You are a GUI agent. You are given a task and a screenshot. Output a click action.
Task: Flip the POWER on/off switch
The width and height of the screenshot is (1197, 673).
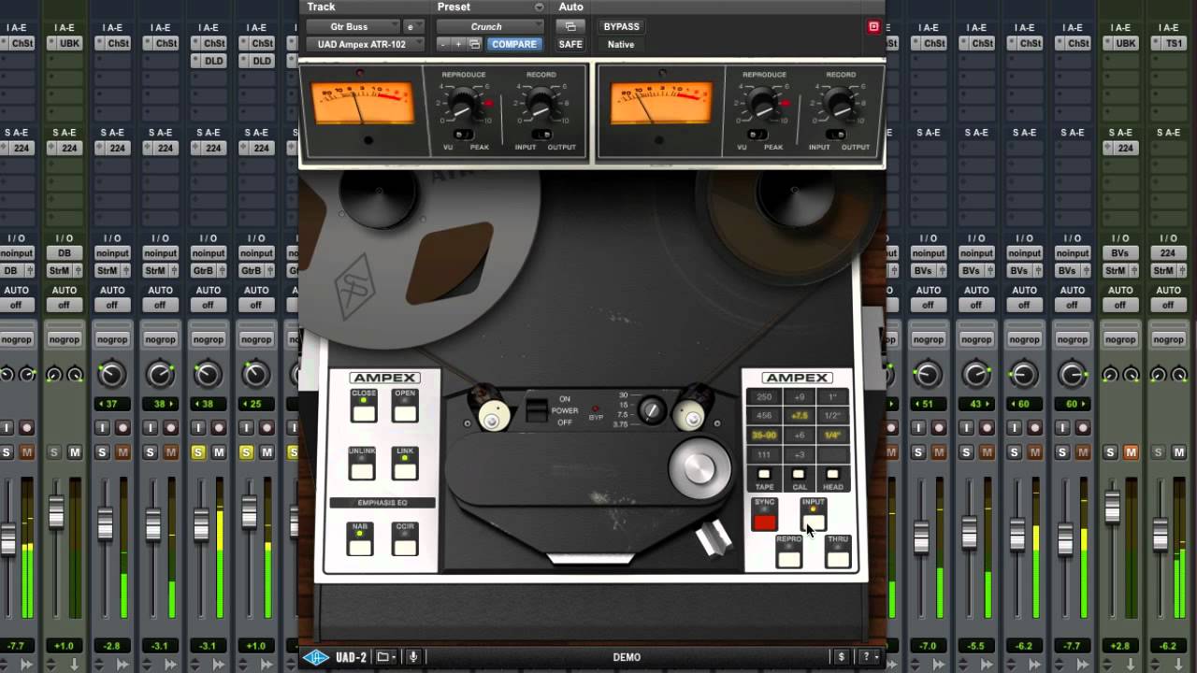coord(536,410)
